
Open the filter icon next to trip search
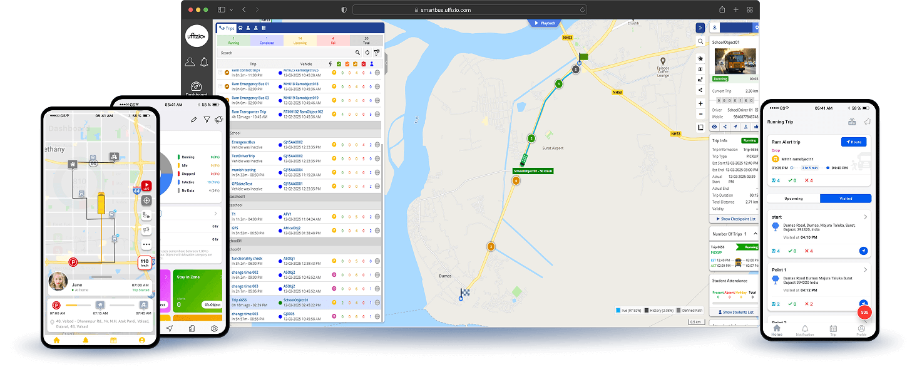(377, 53)
